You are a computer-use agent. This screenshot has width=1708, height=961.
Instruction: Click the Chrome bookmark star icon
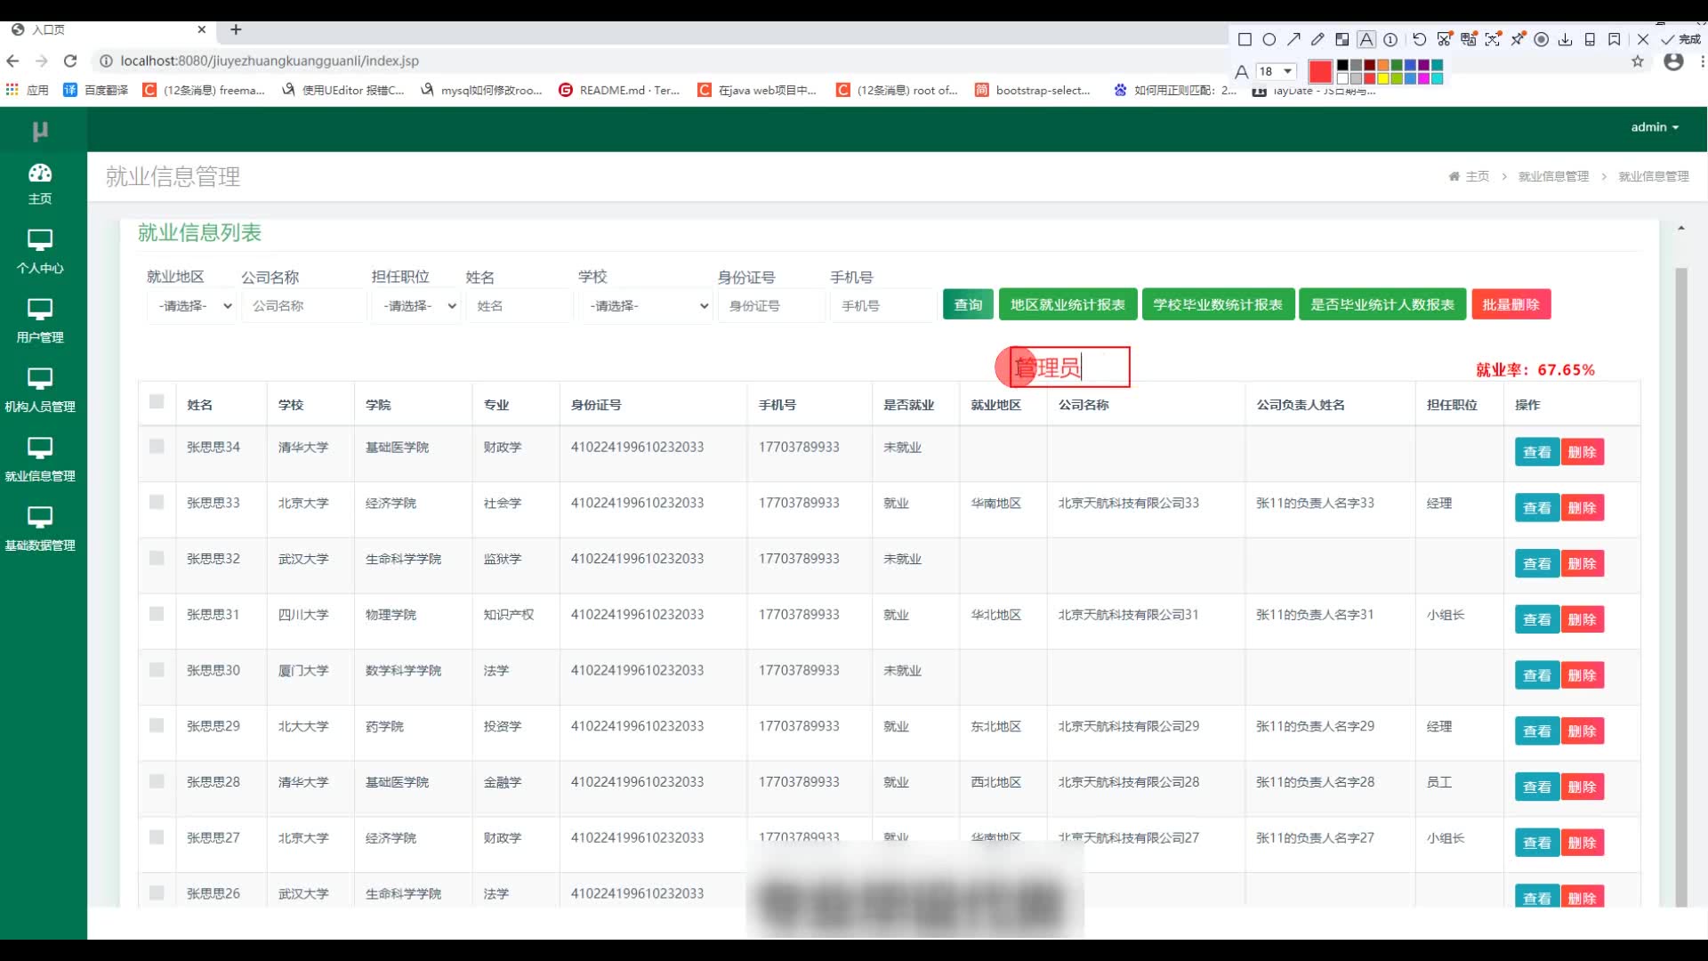[1638, 61]
